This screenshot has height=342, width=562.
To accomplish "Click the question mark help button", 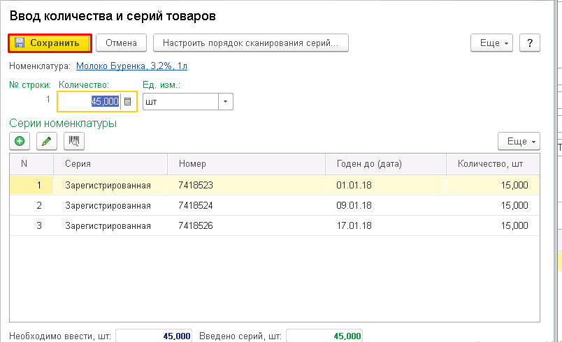I will (530, 43).
